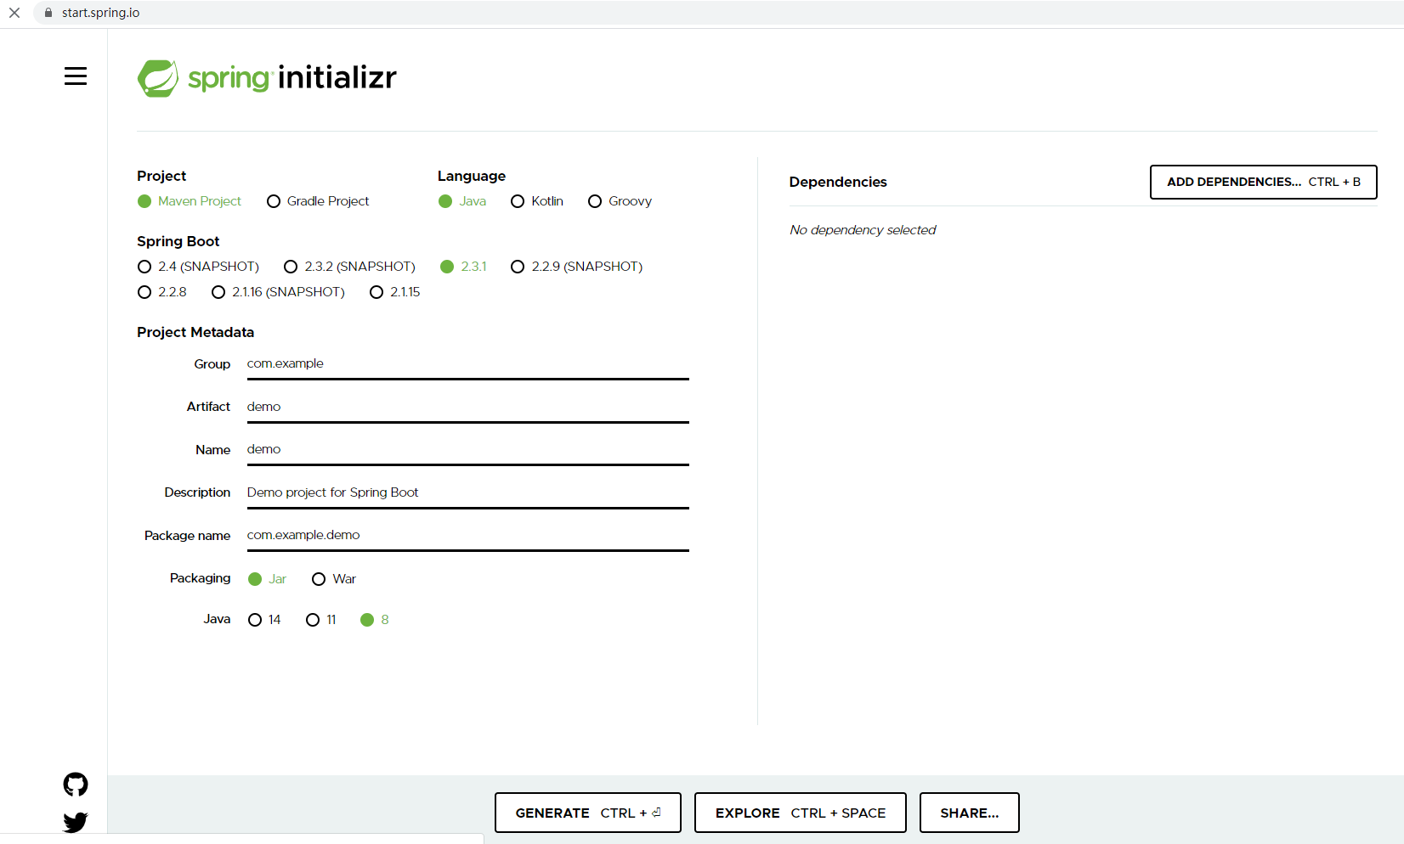Open the hamburger navigation menu

(x=76, y=76)
